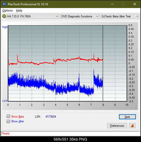Toggle the Show Jitter checkbox
This screenshot has width=141, height=142.
(x=8, y=121)
